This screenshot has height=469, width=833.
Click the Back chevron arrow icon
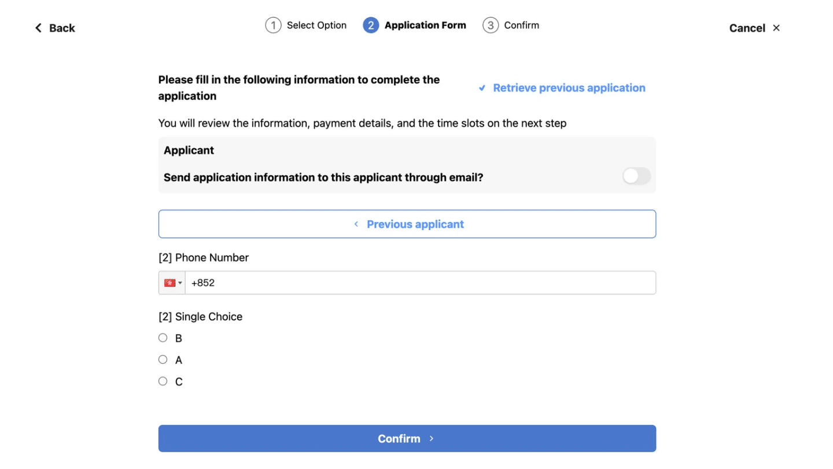click(38, 28)
